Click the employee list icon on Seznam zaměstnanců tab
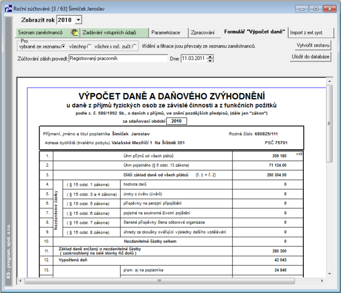 tap(74, 32)
